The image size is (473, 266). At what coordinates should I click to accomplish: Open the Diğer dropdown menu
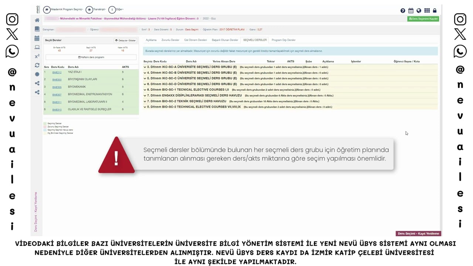tap(120, 9)
